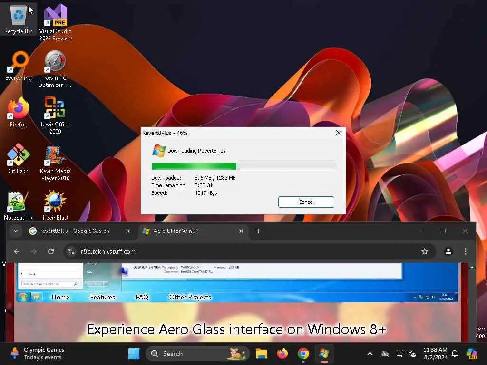Open the Chrome profile button
487x365 pixels.
pyautogui.click(x=448, y=251)
